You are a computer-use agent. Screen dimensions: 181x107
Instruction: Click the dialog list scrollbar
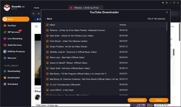point(167,26)
